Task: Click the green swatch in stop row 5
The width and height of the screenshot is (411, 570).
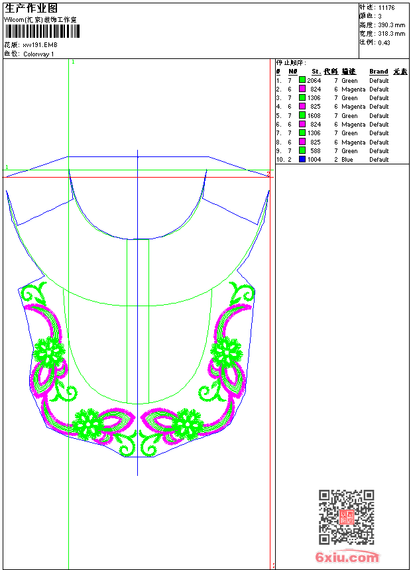Action: pyautogui.click(x=302, y=115)
